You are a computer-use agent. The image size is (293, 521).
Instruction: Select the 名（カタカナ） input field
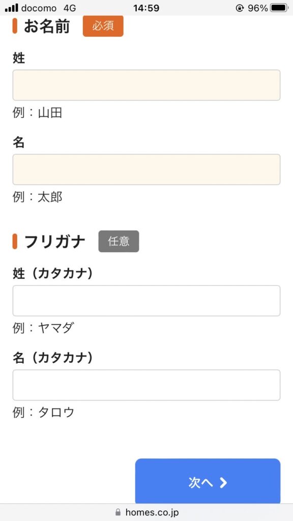pos(146,385)
